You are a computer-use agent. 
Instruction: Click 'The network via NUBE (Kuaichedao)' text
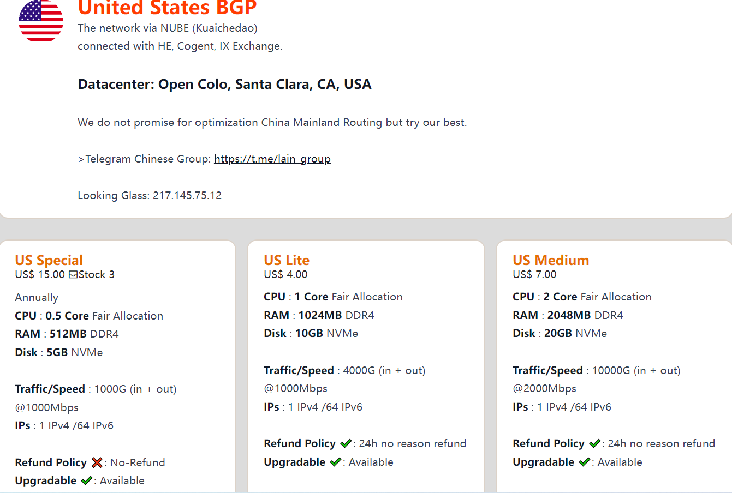[168, 28]
